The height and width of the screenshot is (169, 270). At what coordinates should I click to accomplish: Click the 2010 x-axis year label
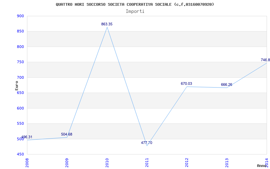click(107, 163)
